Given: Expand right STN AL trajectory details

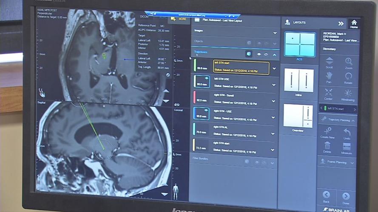Looking at the screenshot, I should coord(273,134).
